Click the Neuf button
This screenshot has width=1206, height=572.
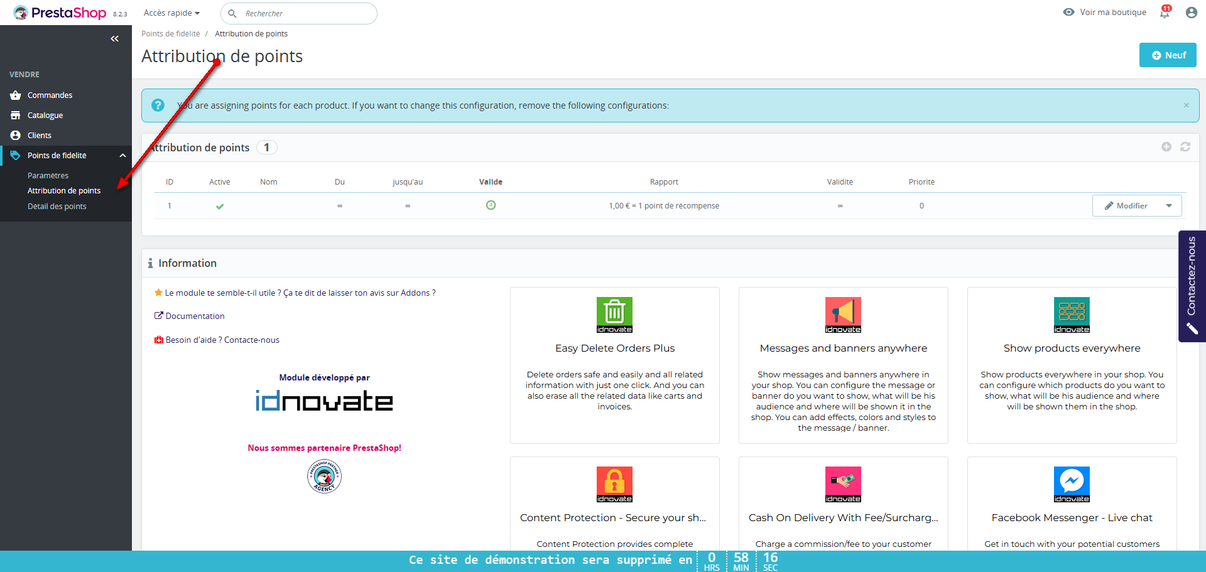[1168, 55]
